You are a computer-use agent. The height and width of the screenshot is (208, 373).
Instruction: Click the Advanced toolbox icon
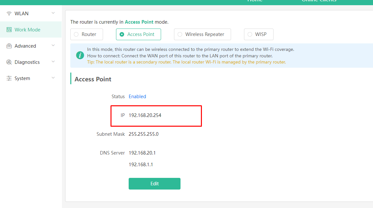[x=9, y=46]
